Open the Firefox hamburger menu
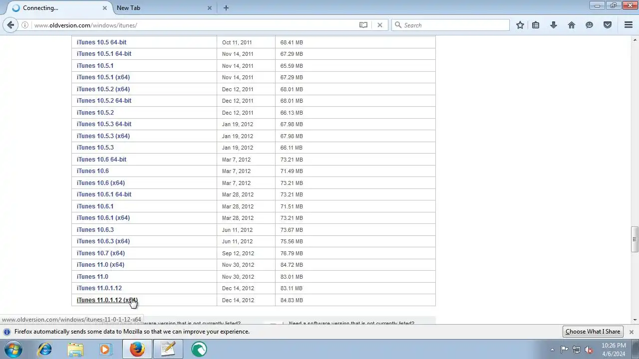The image size is (639, 359). (x=629, y=25)
